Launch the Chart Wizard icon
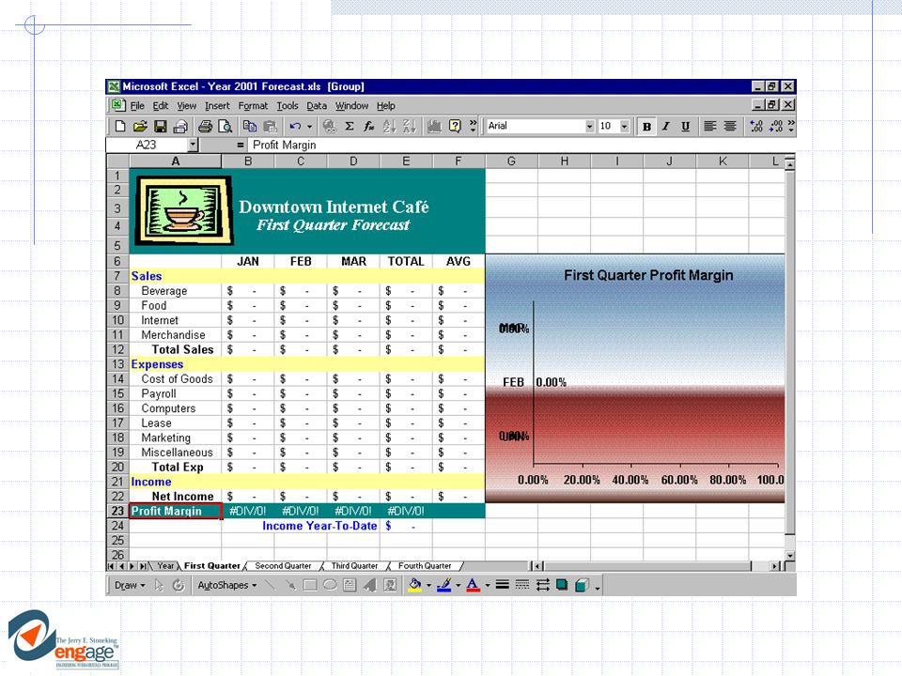Screen dimensions: 902x676 [434, 126]
